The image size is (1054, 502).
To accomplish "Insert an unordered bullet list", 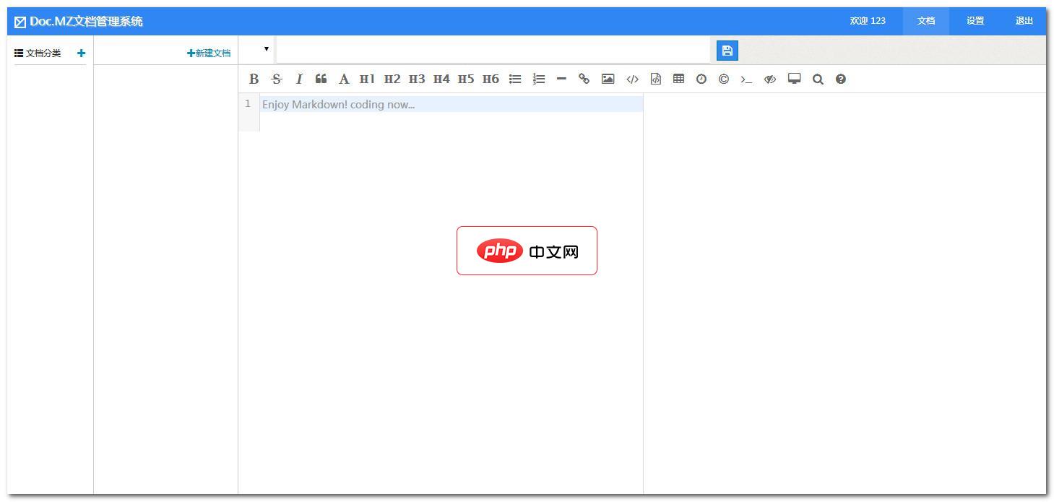I will tap(515, 79).
